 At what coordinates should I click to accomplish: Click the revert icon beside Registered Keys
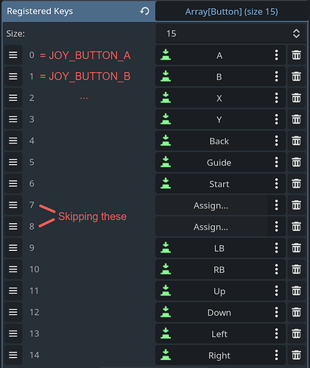click(x=144, y=11)
